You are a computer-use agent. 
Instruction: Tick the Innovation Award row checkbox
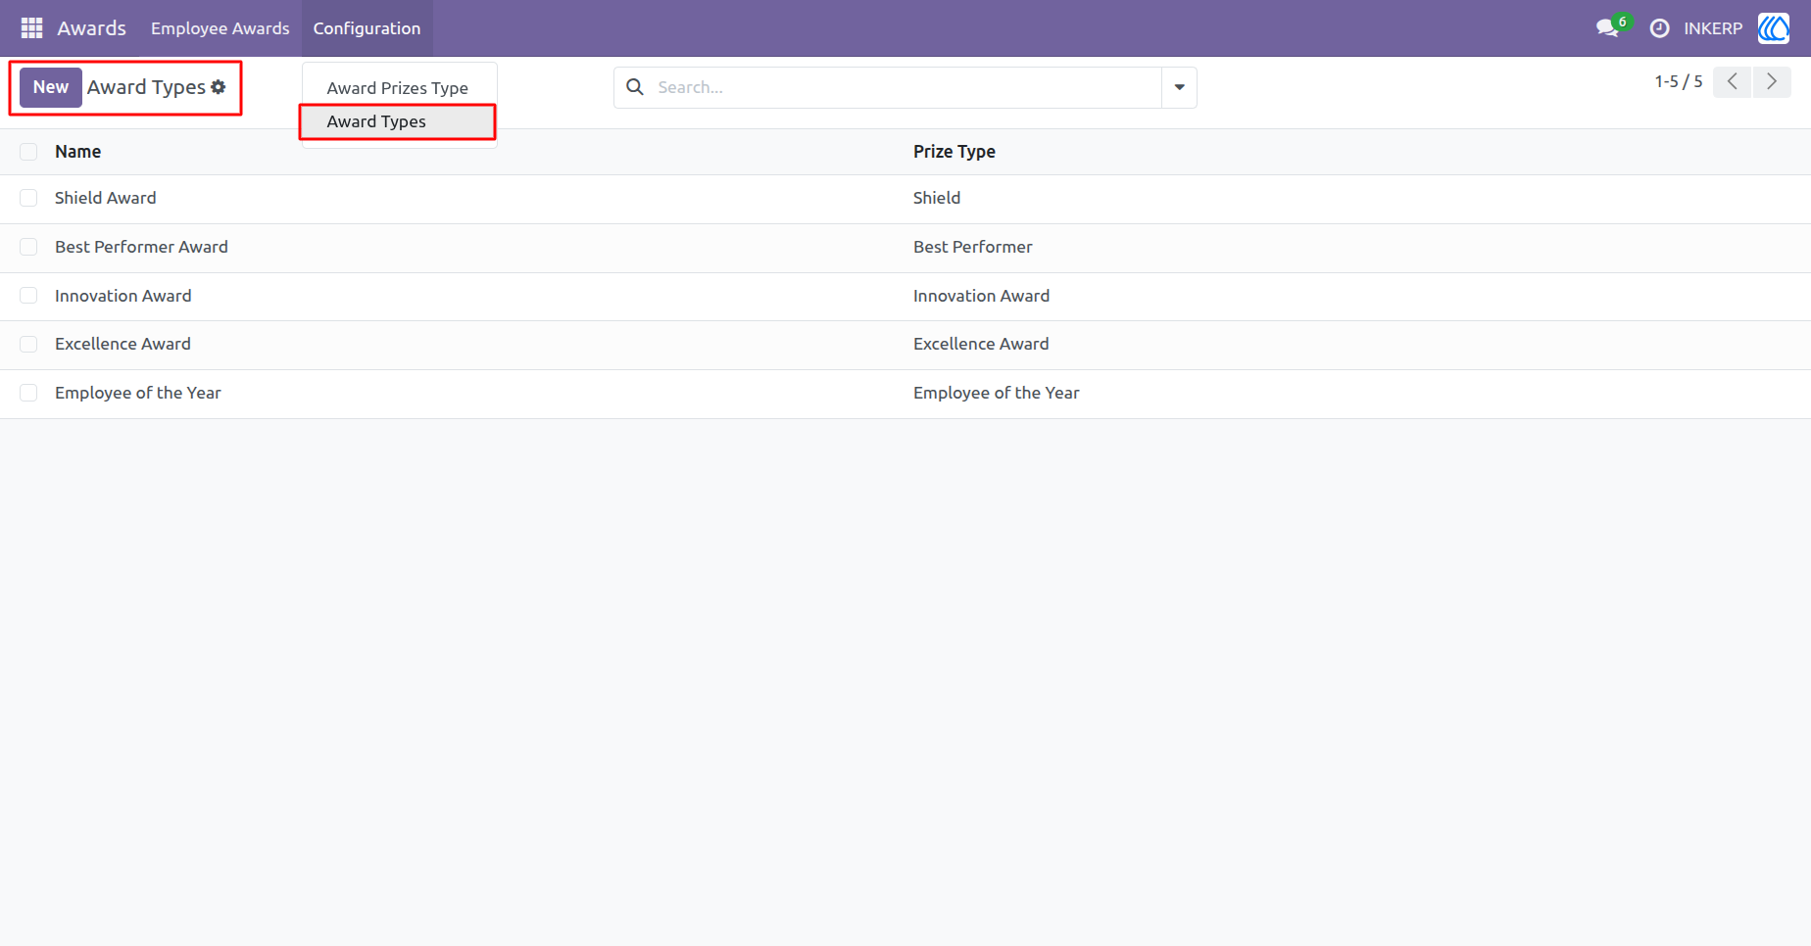coord(28,296)
